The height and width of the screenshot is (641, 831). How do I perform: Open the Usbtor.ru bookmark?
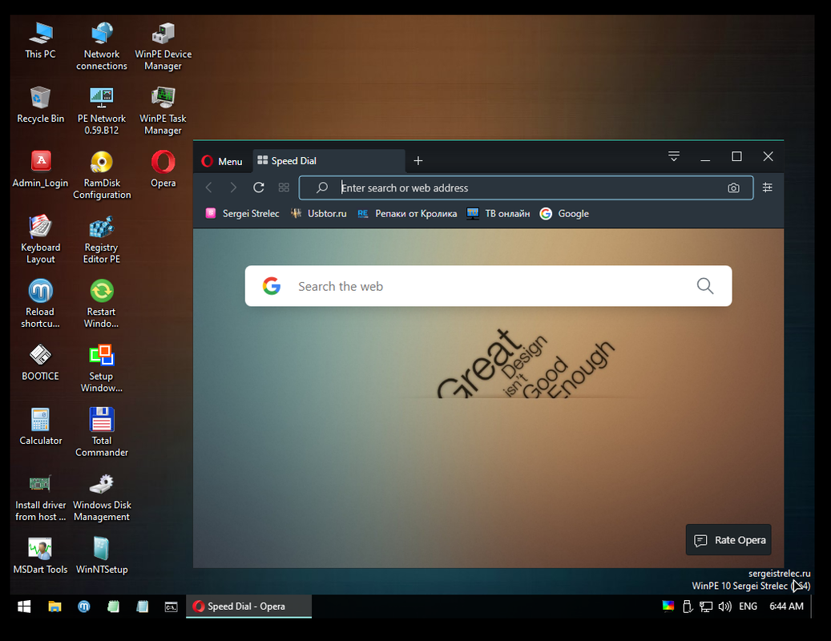click(318, 213)
